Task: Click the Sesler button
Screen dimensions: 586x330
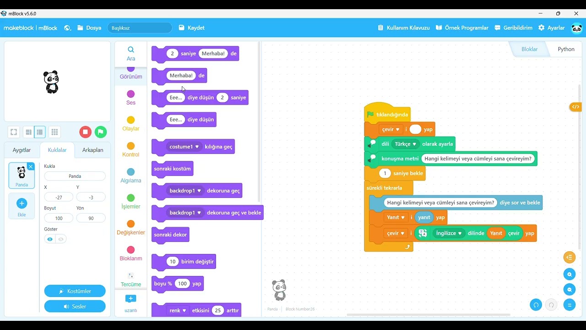Action: (75, 306)
